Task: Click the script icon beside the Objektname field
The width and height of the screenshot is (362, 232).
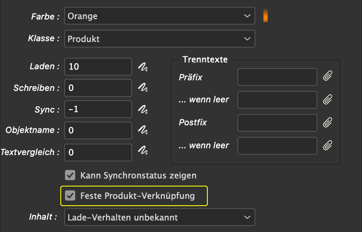Action: point(143,130)
